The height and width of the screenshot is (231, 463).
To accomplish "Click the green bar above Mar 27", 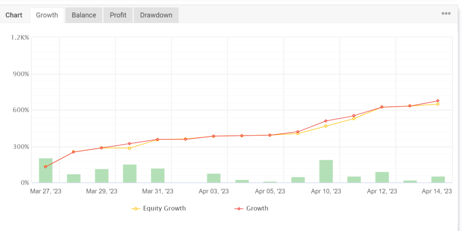I will point(46,171).
